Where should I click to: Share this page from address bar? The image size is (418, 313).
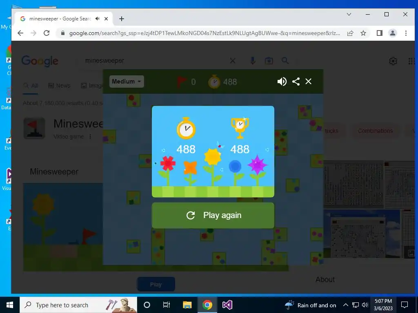point(350,33)
